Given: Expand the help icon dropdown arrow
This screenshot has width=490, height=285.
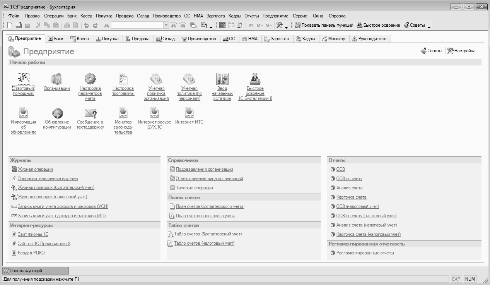Looking at the screenshot, I should (211, 26).
